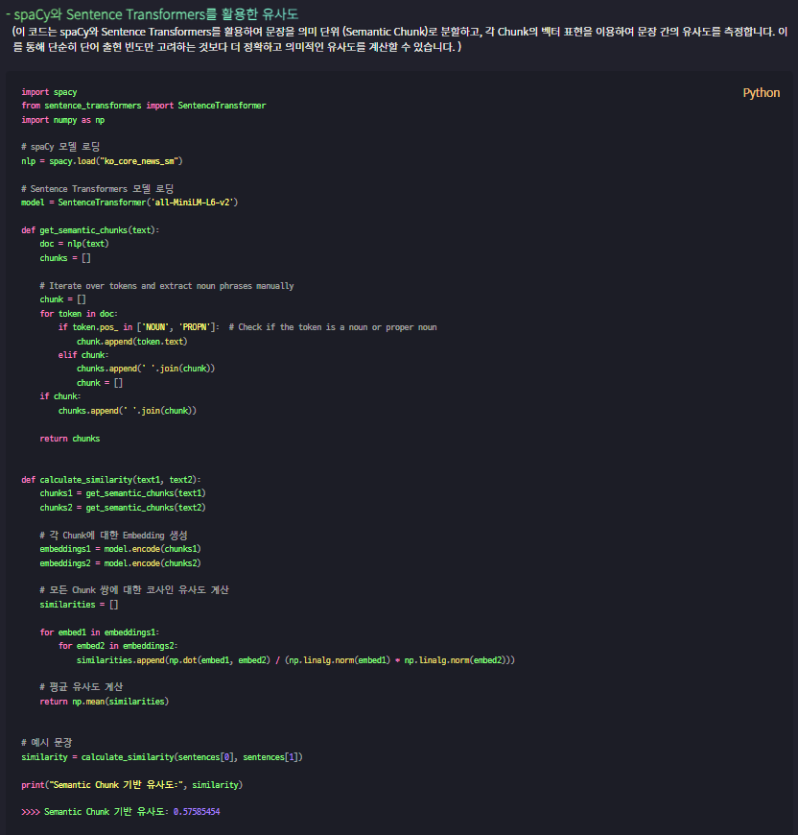Click the SentenceTransformer import line
The width and height of the screenshot is (798, 835).
coord(144,106)
